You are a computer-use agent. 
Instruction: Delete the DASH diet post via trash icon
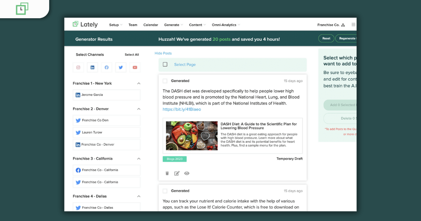click(x=167, y=173)
